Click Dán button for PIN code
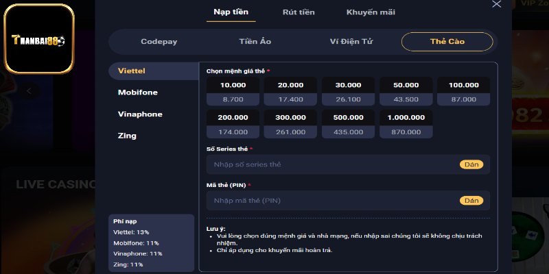The width and height of the screenshot is (549, 274). [471, 201]
